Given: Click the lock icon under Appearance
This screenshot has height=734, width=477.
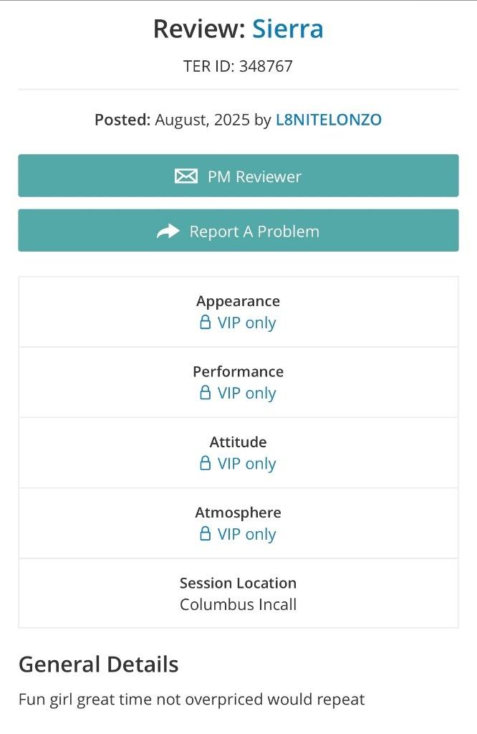Looking at the screenshot, I should (206, 323).
